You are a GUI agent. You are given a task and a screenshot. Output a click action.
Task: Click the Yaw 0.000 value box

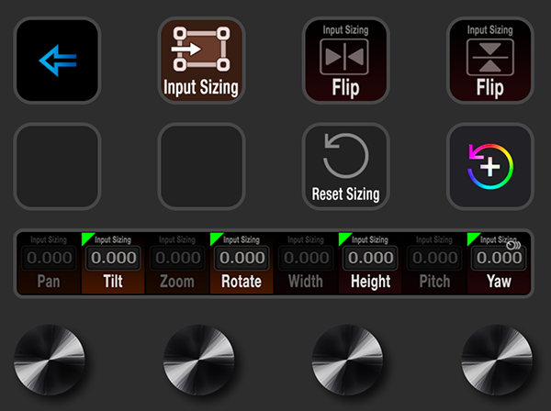tap(499, 258)
